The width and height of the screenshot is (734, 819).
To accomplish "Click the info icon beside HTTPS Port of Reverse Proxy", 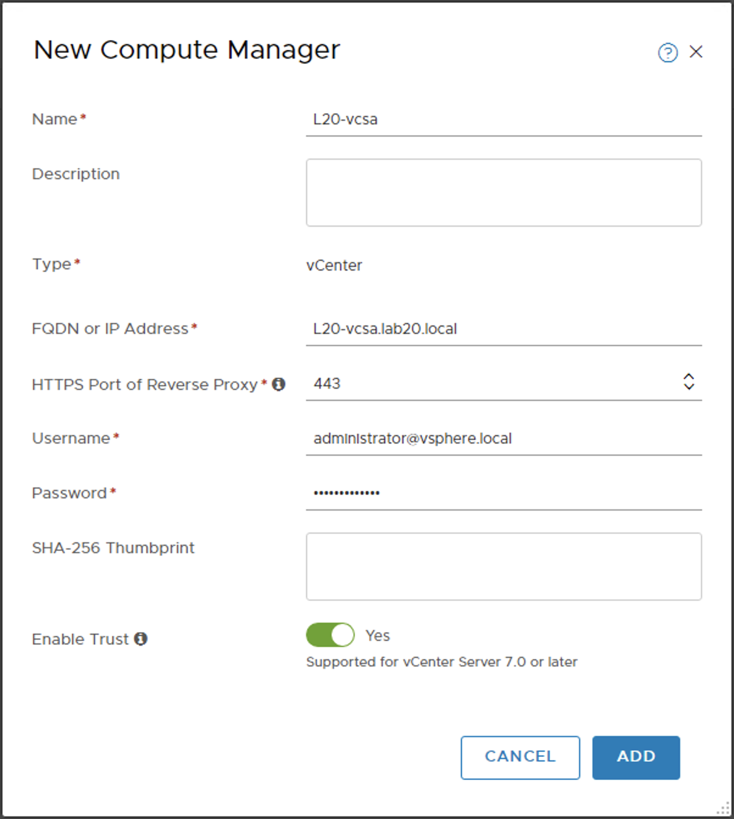I will pos(279,385).
